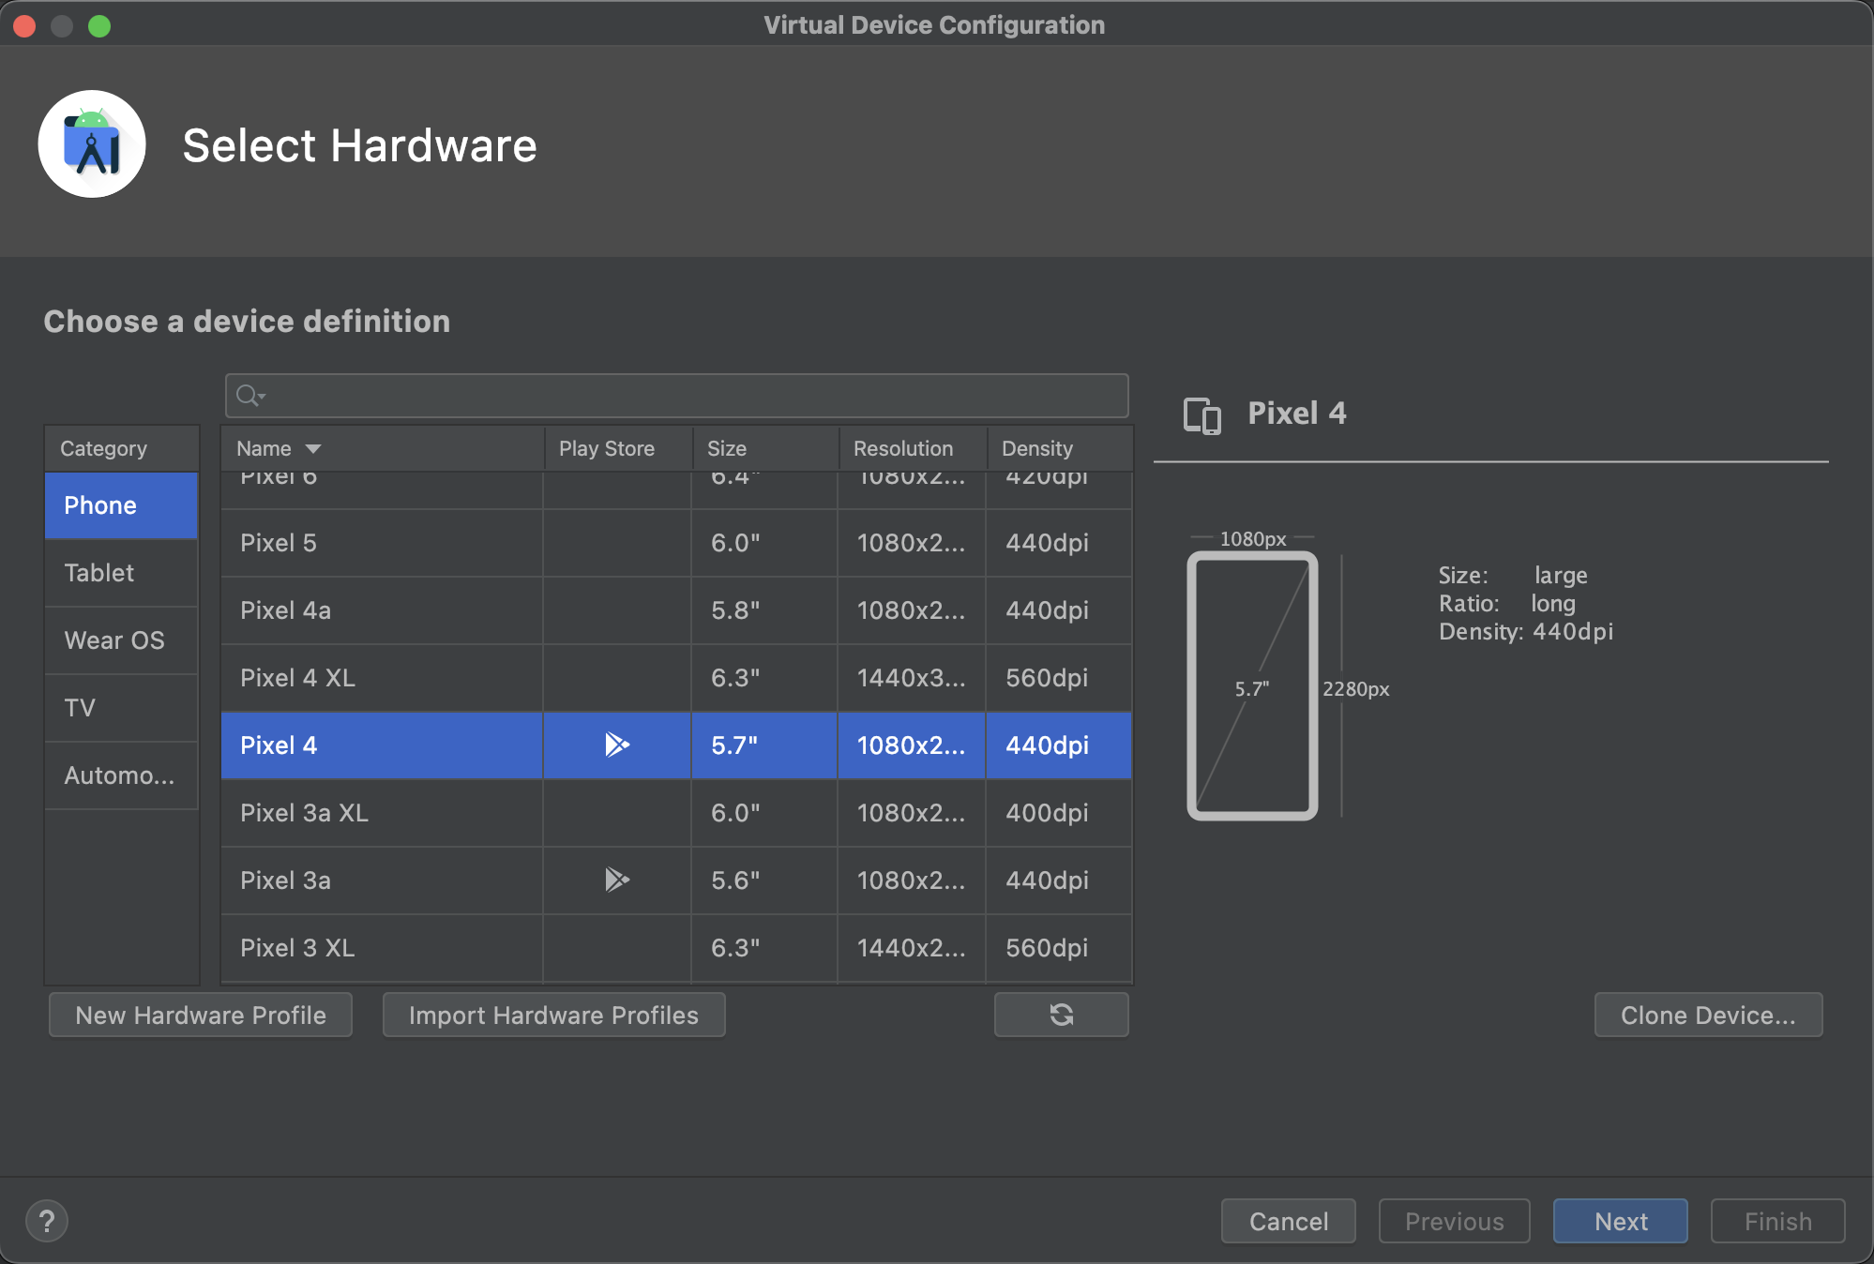This screenshot has width=1874, height=1264.
Task: Click the Android Studio logo icon
Action: (x=92, y=144)
